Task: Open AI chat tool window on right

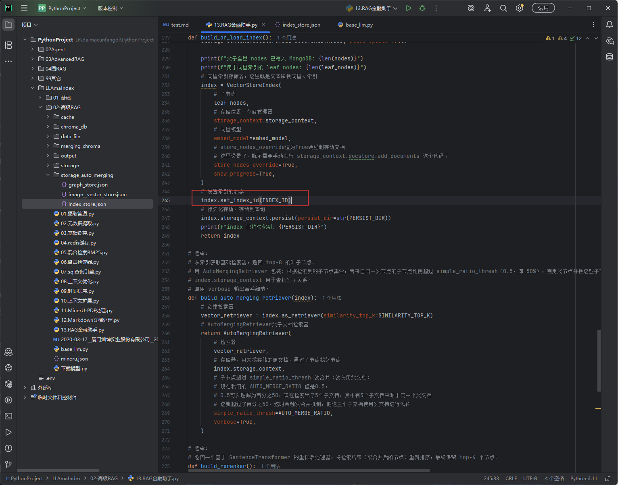Action: [x=610, y=41]
